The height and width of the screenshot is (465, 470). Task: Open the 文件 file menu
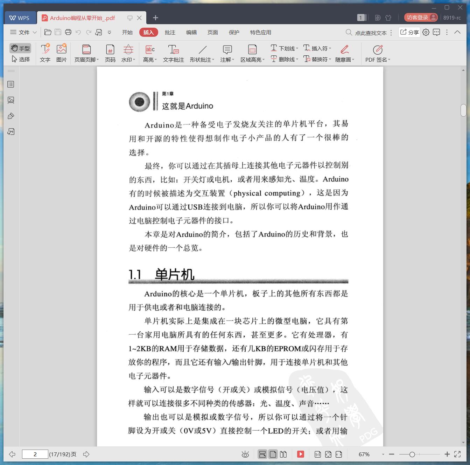coord(23,32)
